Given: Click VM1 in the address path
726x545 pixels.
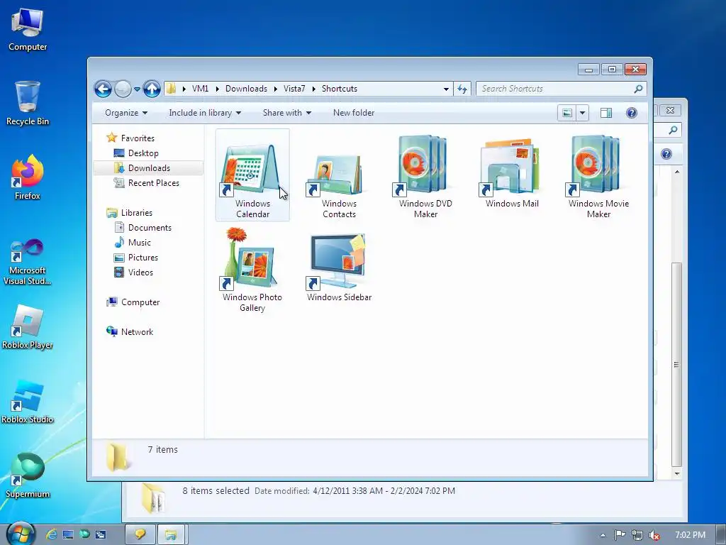Looking at the screenshot, I should click(x=200, y=89).
